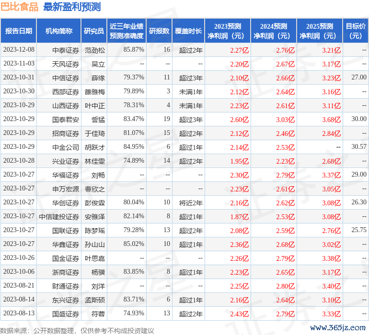This screenshot has height=335, width=369.
Task: Select the date cell 2023-12-08
Action: pyautogui.click(x=19, y=50)
